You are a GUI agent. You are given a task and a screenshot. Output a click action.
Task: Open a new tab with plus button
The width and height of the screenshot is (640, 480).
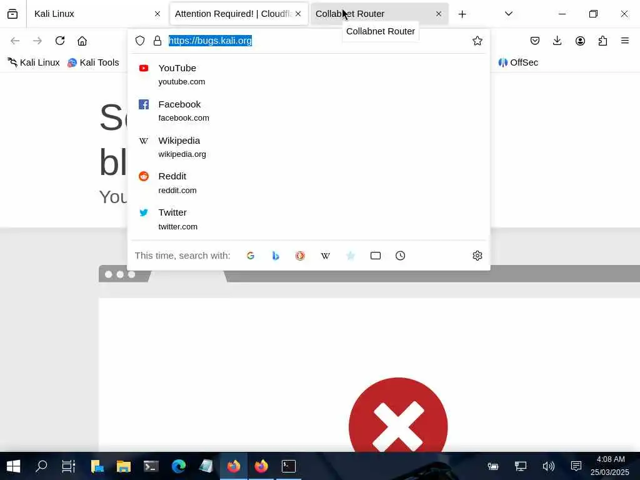tap(462, 14)
